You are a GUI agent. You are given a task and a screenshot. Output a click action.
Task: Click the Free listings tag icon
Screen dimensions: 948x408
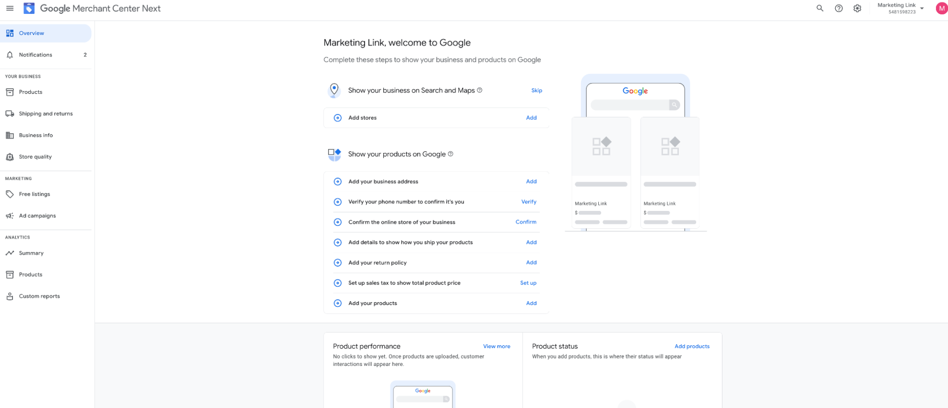coord(10,194)
